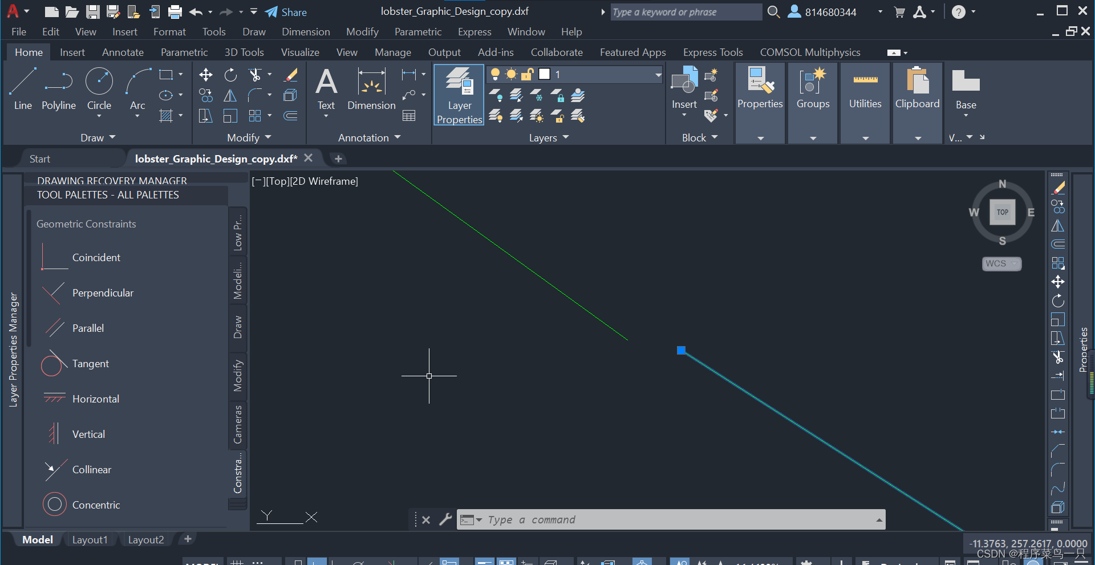Expand the Annotation panel

(x=370, y=137)
